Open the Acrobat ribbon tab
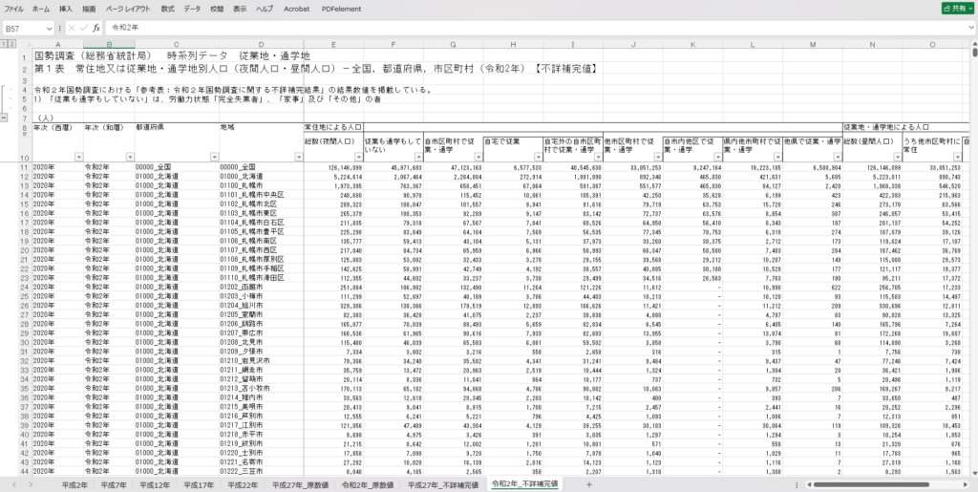978x492 pixels. click(x=296, y=10)
